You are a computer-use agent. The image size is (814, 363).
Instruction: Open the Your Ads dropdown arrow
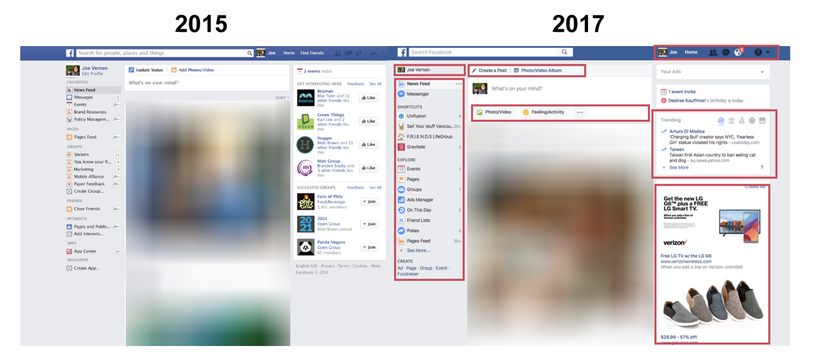coord(762,71)
